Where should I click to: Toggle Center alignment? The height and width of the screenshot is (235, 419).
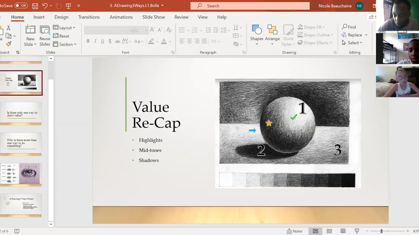click(x=189, y=41)
